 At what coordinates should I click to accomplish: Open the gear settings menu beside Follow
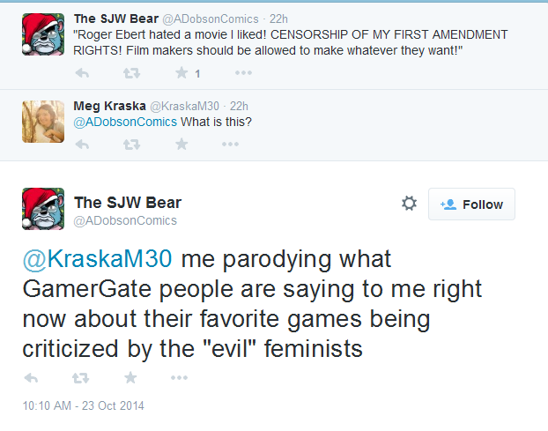pyautogui.click(x=409, y=203)
